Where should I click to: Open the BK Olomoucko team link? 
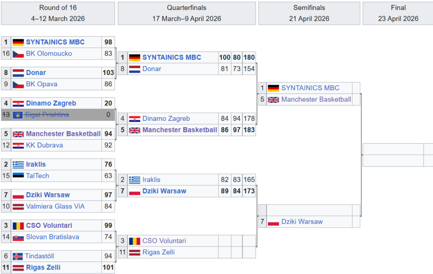pos(49,54)
